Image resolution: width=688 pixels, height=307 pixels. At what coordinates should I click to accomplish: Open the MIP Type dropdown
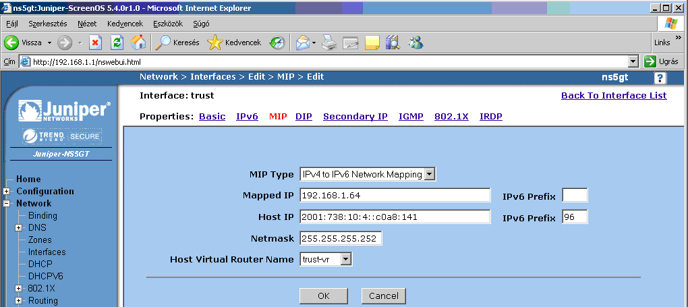point(430,175)
